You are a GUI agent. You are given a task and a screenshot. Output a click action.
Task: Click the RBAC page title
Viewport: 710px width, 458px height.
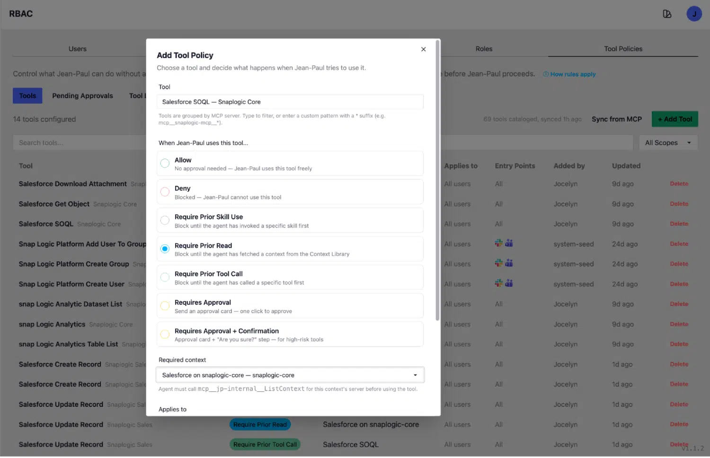[21, 14]
